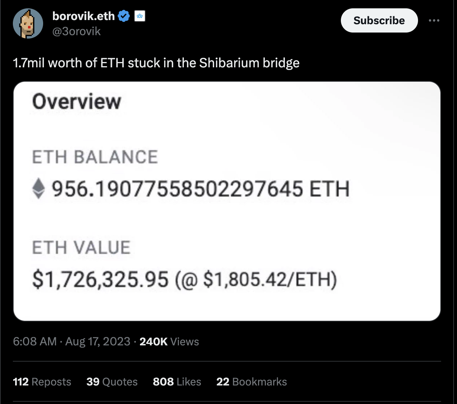Open the 6:08 AM timestamp link

click(35, 342)
